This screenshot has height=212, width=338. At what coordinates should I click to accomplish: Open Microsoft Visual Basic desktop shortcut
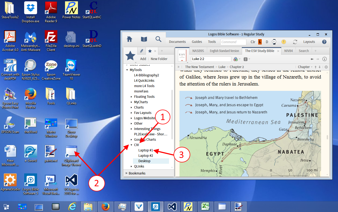coord(51,184)
